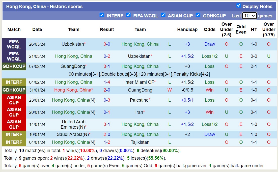Select Tajikistan team name
Screen dimensions: 278x172
[x=140, y=142]
